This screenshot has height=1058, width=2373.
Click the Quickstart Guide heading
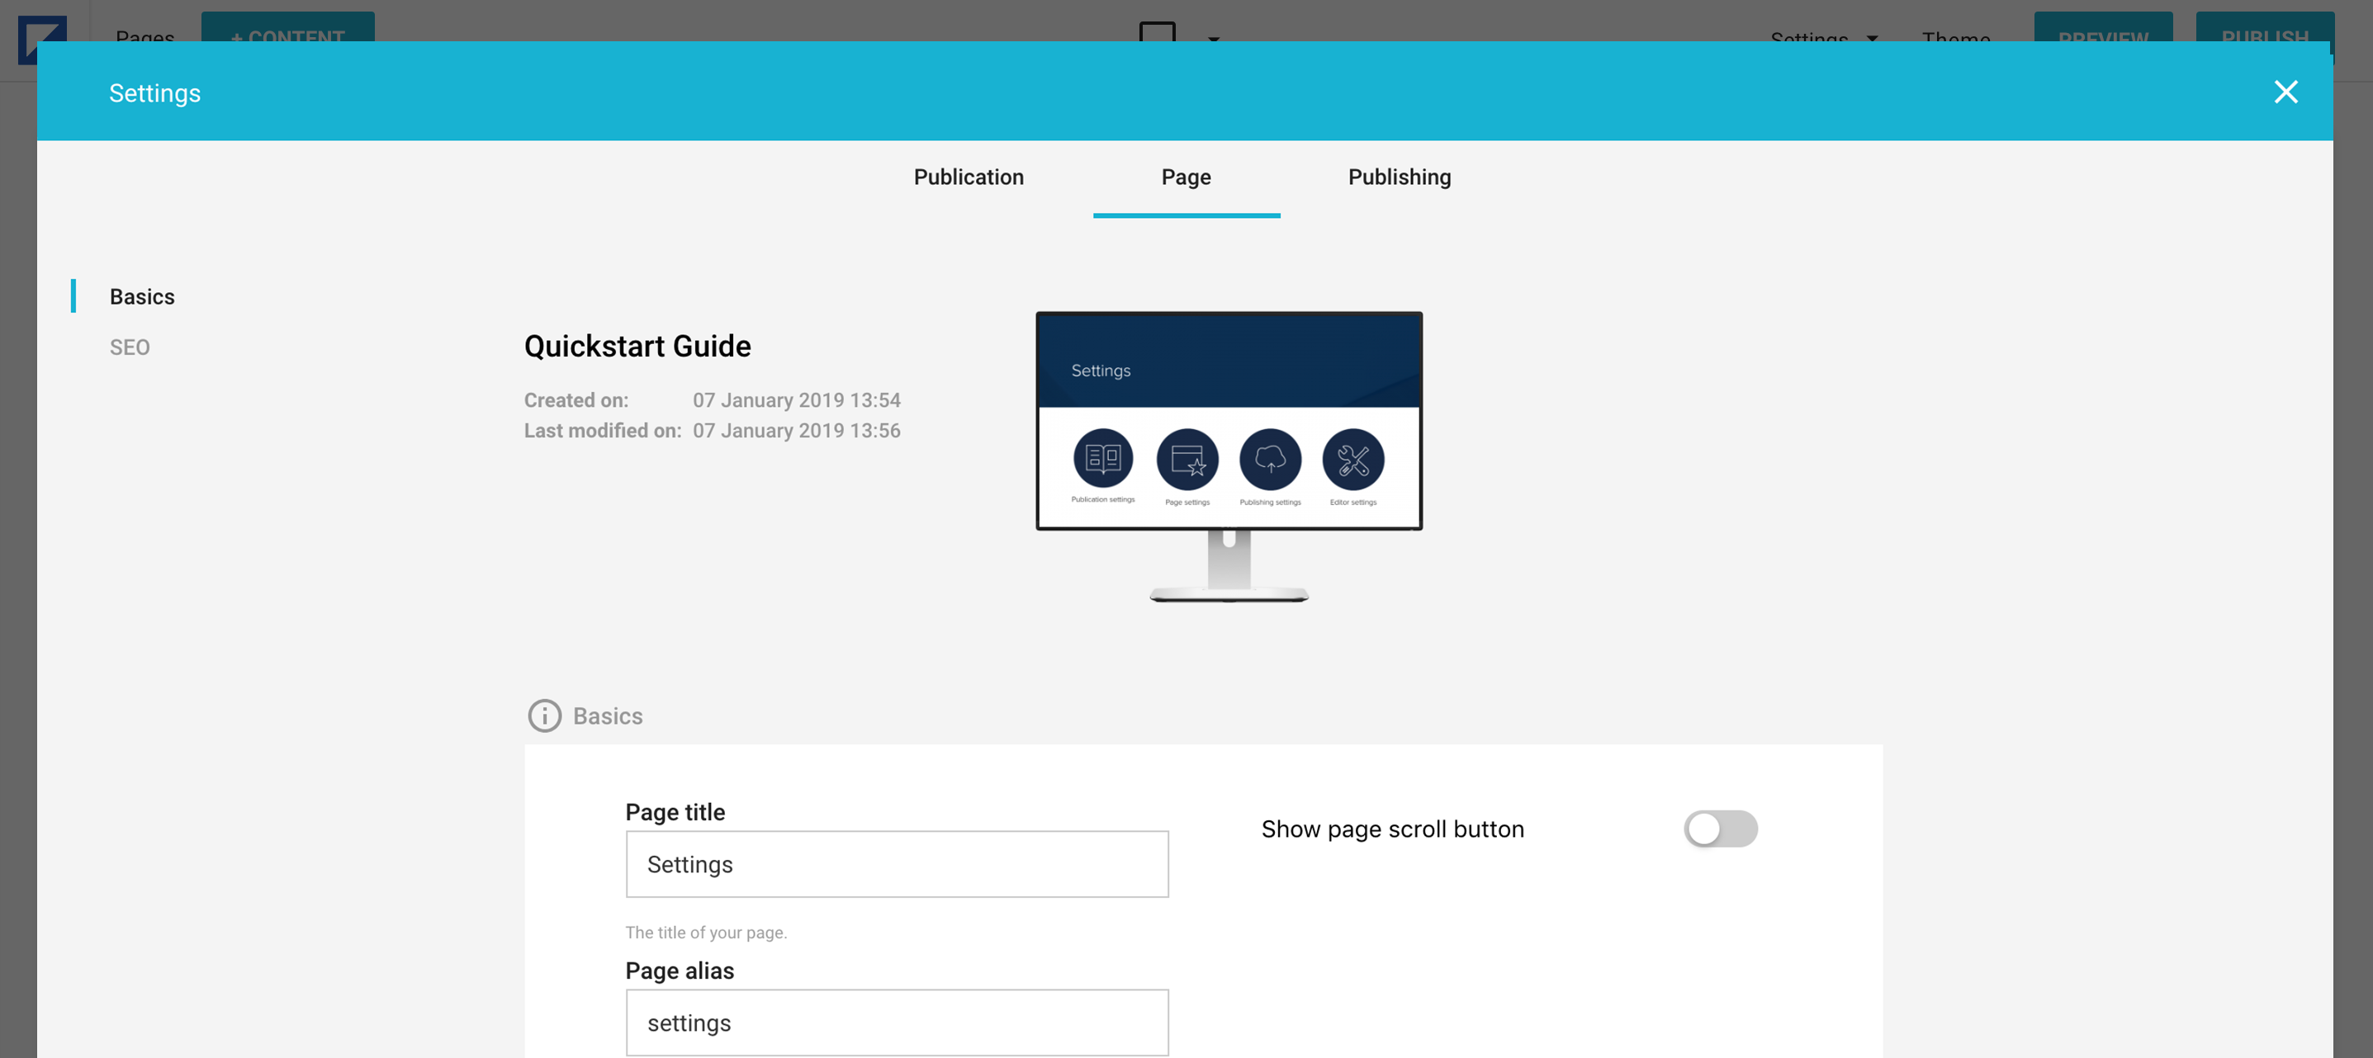coord(637,347)
